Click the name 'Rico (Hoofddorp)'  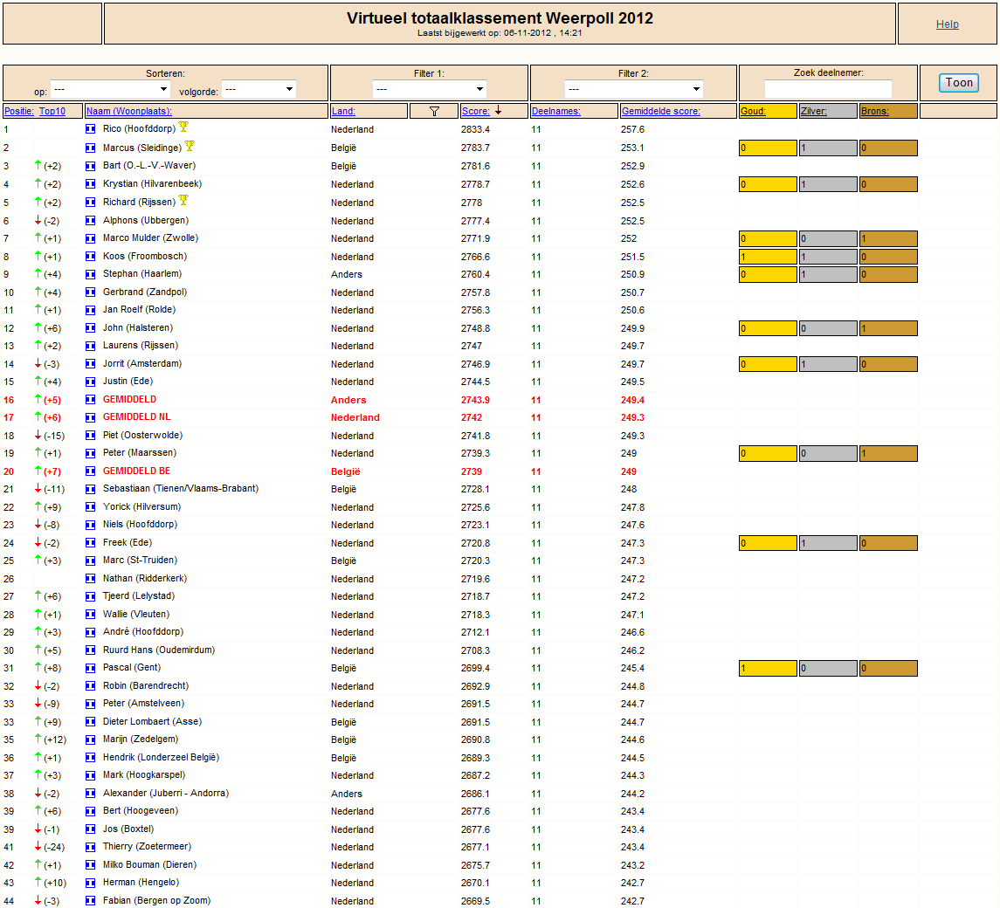(x=139, y=129)
